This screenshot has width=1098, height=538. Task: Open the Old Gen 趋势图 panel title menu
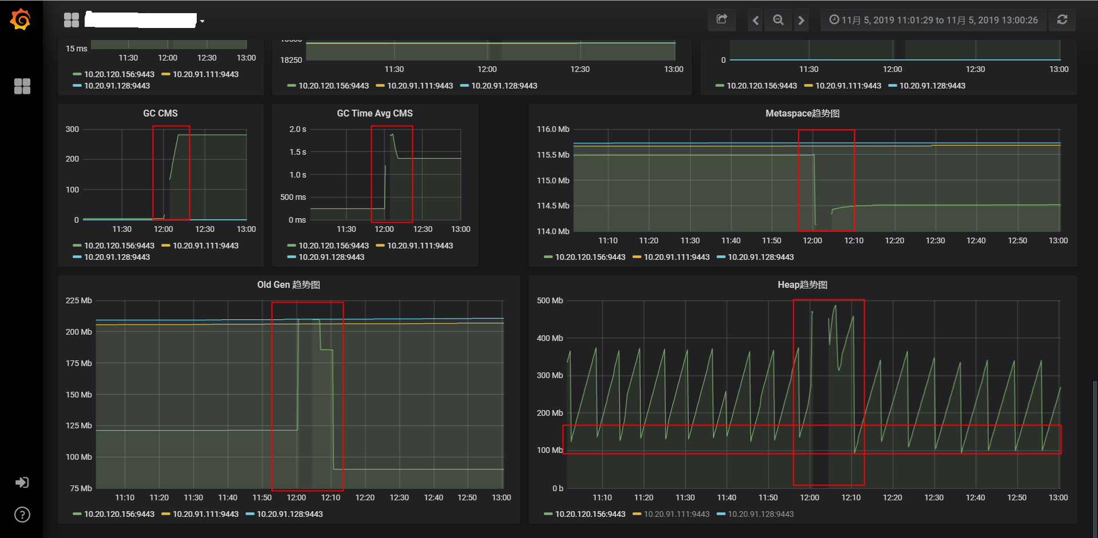point(288,284)
